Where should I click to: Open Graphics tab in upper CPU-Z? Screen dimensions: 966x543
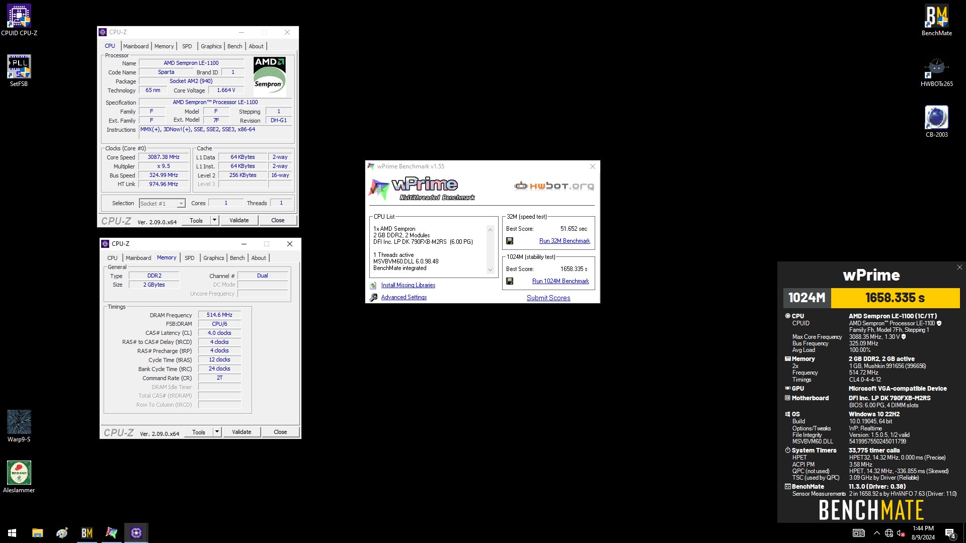point(211,46)
